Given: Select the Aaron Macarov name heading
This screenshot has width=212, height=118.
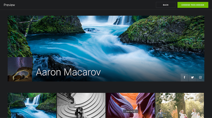Looking at the screenshot, I should 68,72.
